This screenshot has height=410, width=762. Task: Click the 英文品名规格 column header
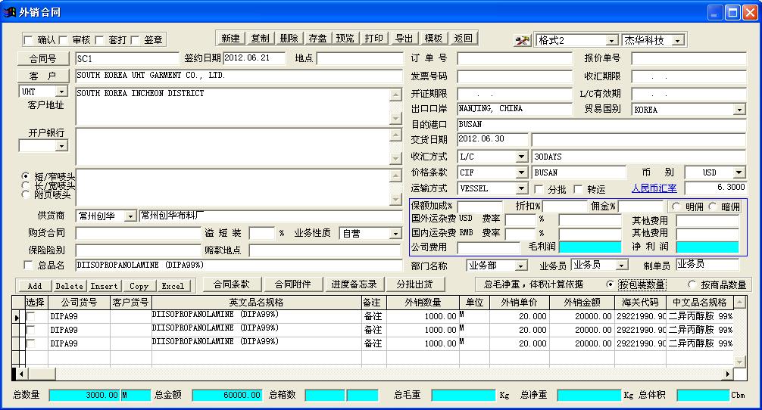coord(257,303)
